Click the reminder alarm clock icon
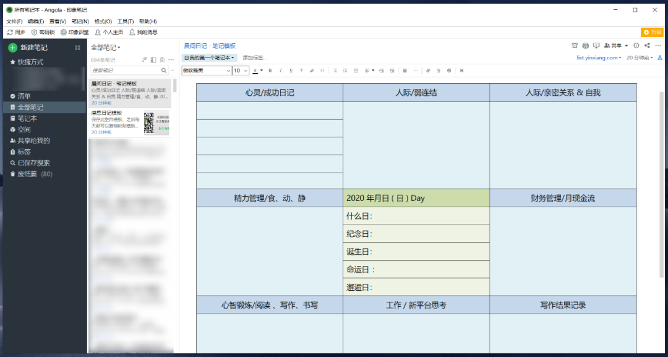Image resolution: width=668 pixels, height=357 pixels. (x=575, y=46)
